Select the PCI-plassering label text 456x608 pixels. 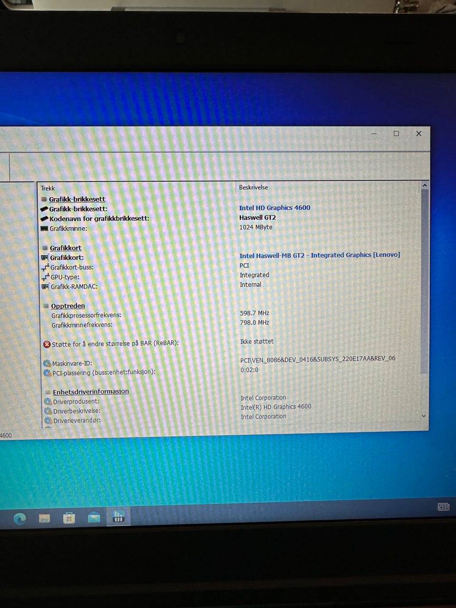point(104,372)
